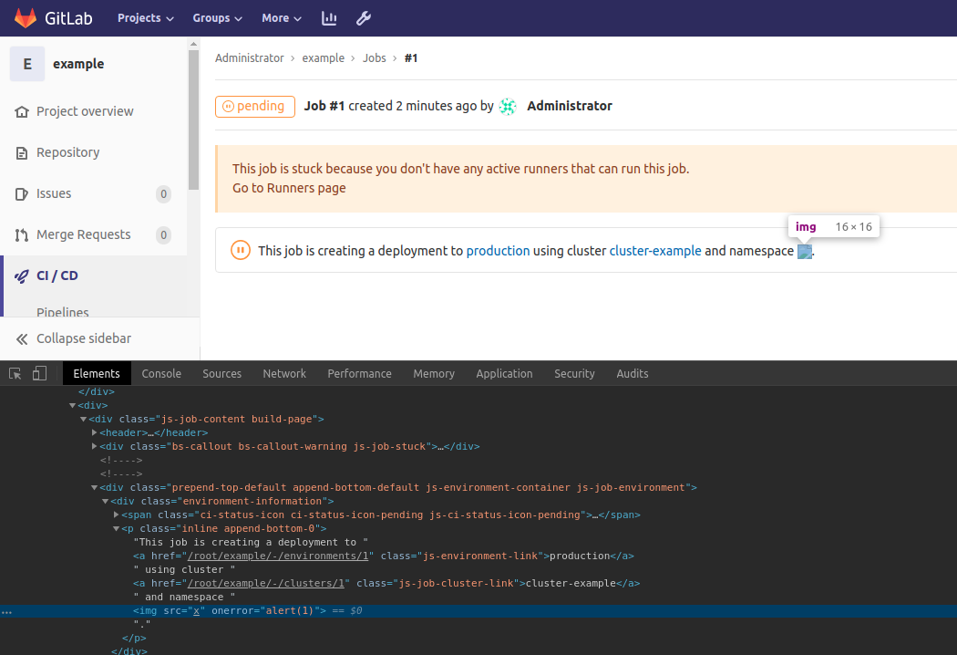The width and height of the screenshot is (957, 655).
Task: Click the broken image icon after namespace
Action: [805, 252]
